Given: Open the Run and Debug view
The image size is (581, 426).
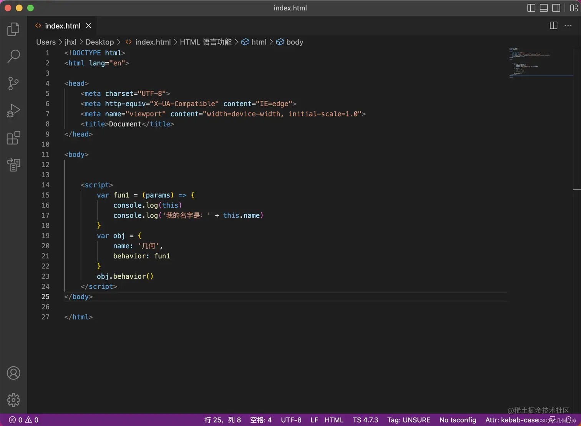Looking at the screenshot, I should click(x=13, y=111).
